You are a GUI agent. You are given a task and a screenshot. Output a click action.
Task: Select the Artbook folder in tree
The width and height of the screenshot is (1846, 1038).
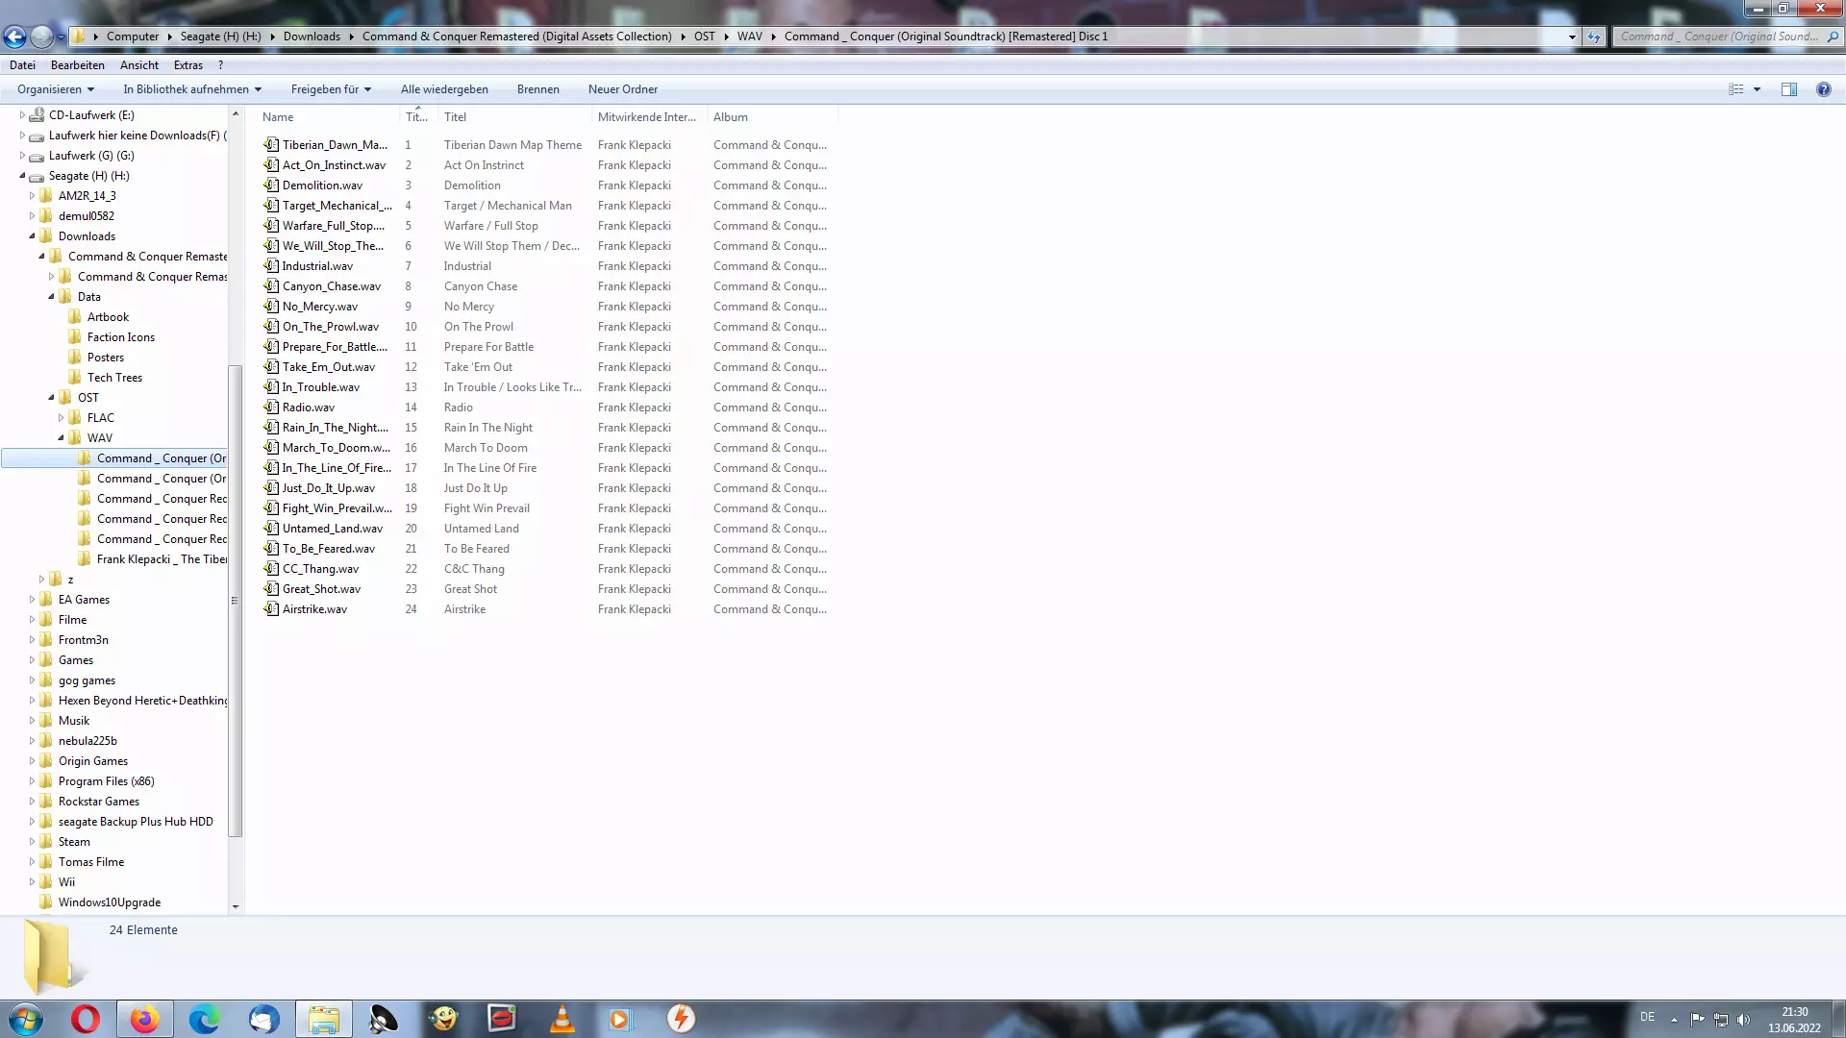(108, 317)
